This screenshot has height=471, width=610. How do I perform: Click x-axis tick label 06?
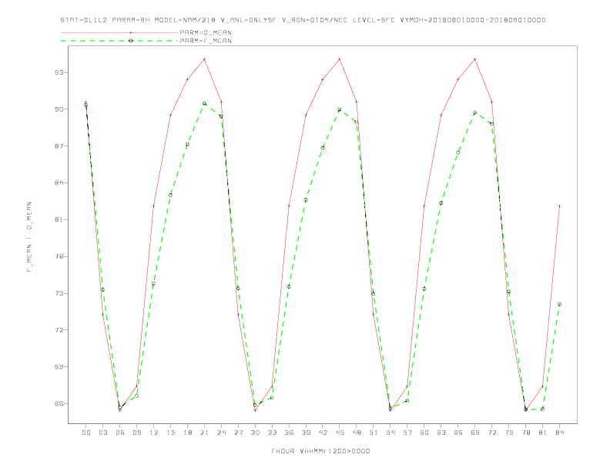120,433
